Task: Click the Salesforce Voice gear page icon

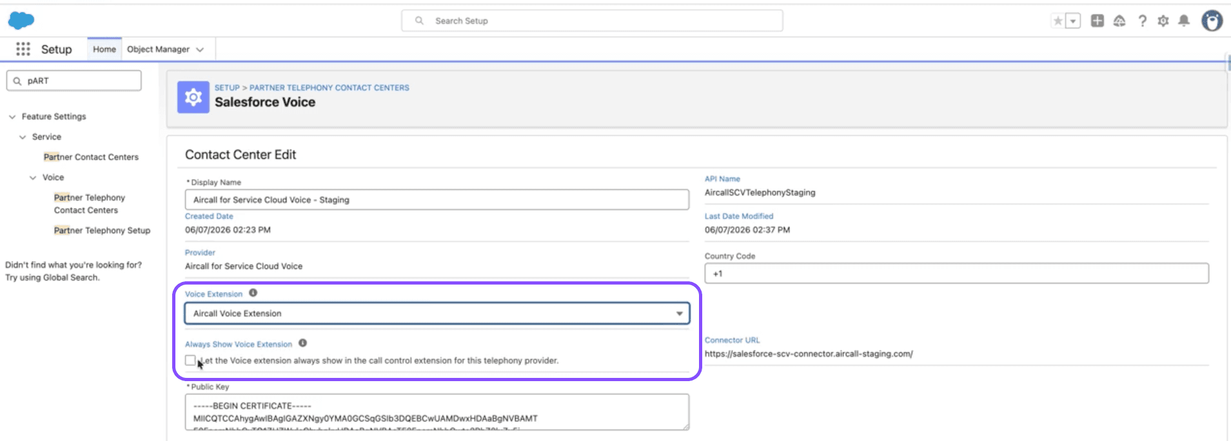Action: click(193, 97)
